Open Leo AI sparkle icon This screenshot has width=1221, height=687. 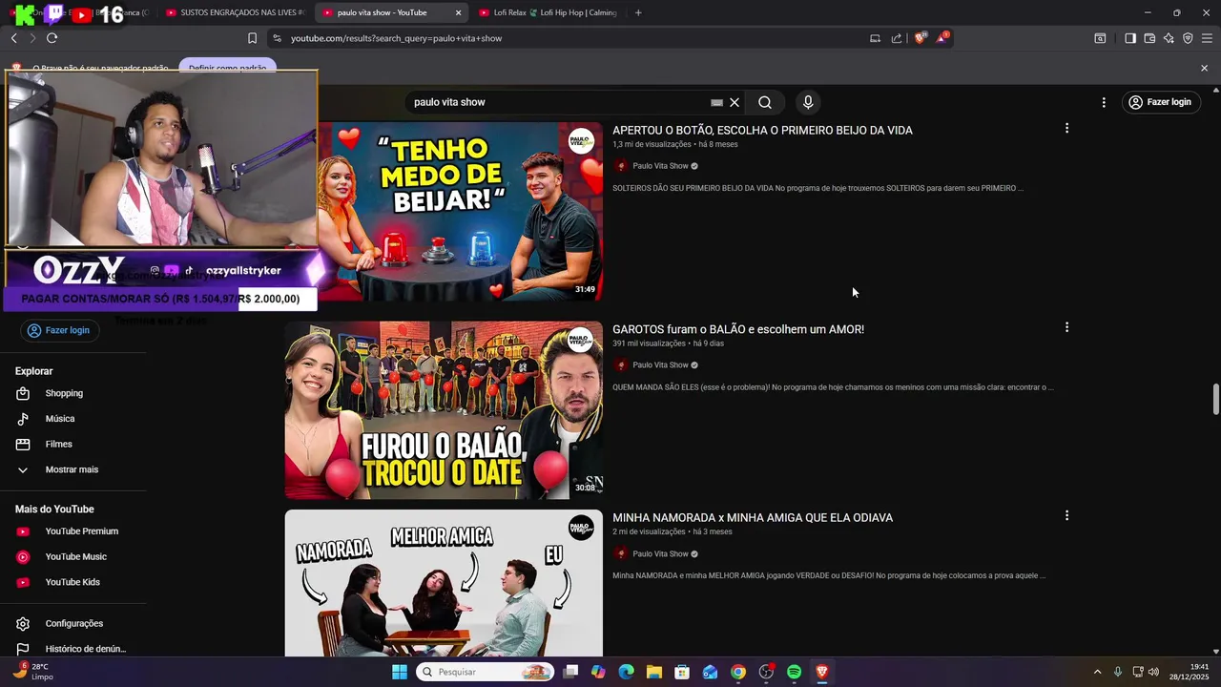click(1169, 38)
